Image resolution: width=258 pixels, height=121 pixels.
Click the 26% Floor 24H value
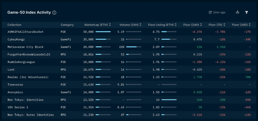[199, 100]
